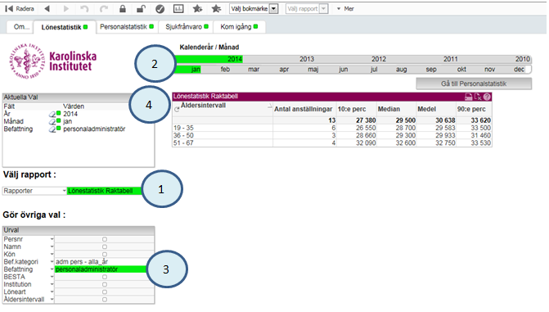Add a bookmark with the star-plus icon
The image size is (549, 312).
197,9
